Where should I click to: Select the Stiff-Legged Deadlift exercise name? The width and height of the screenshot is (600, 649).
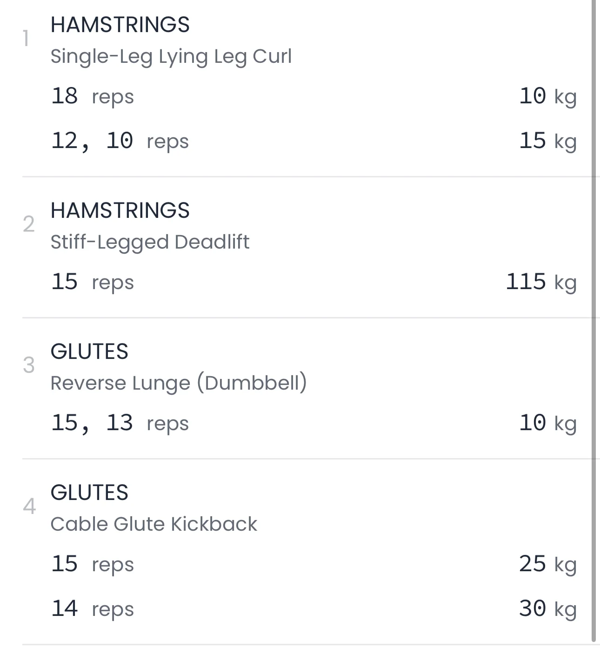point(150,242)
